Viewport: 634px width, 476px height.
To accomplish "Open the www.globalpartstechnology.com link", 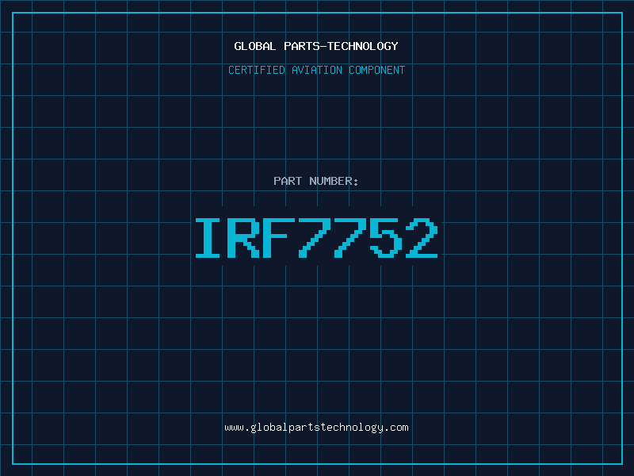I will [316, 428].
